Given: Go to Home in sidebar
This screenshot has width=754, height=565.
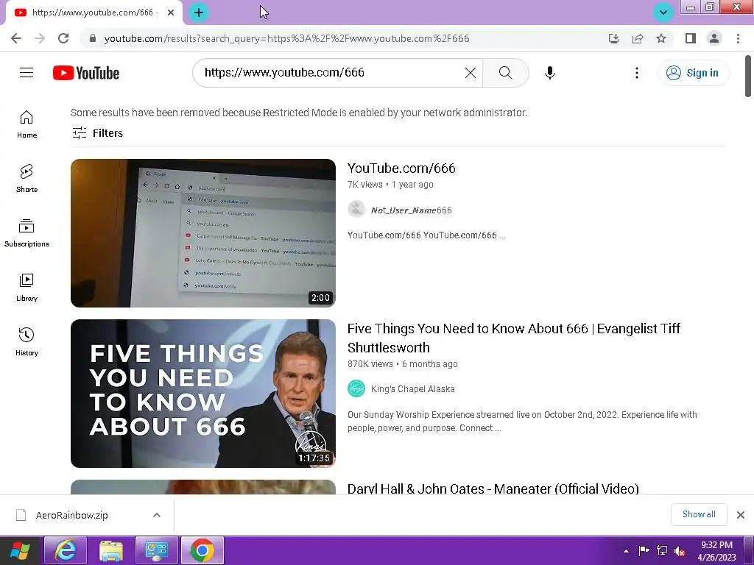Looking at the screenshot, I should 27,124.
